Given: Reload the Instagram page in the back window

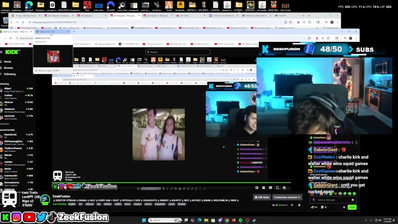Looking at the screenshot, I should click(23, 22).
